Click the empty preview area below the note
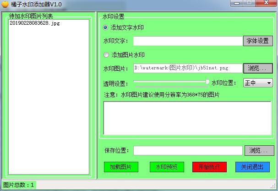 point(187,118)
